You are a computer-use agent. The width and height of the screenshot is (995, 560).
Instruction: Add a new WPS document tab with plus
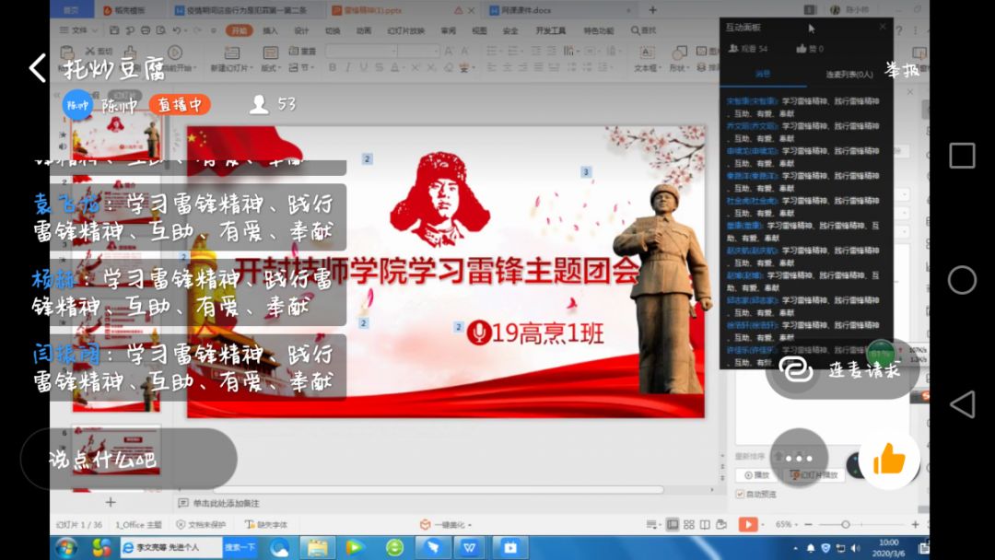tap(652, 9)
